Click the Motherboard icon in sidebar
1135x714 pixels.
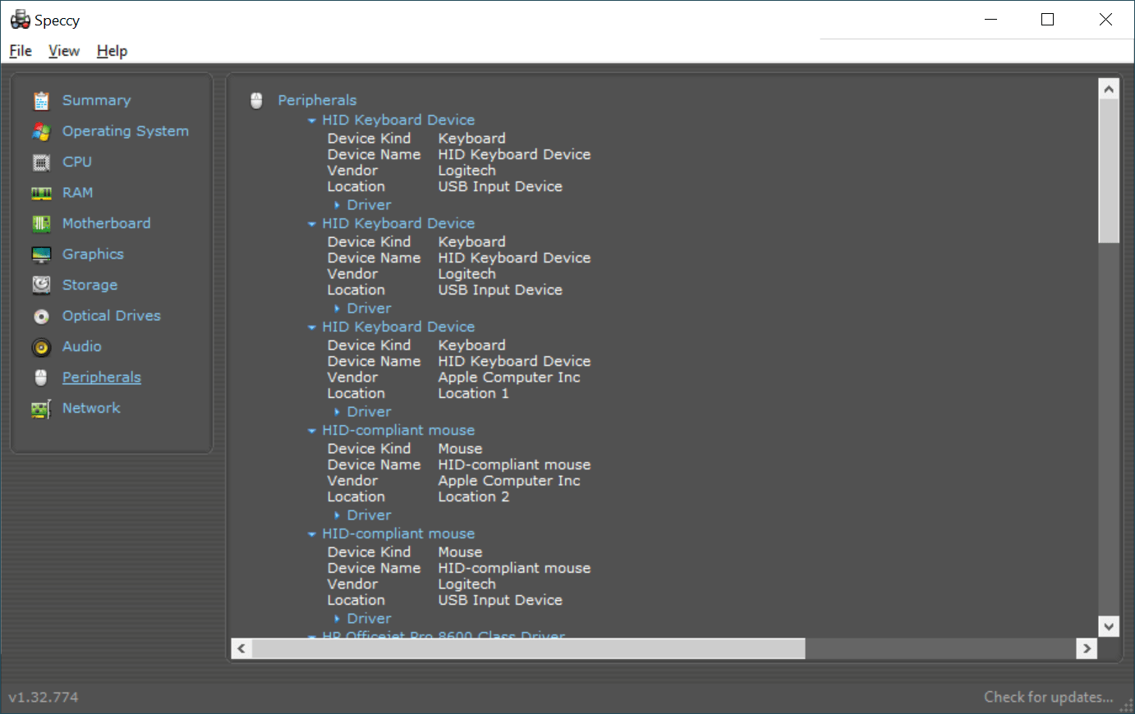tap(41, 223)
